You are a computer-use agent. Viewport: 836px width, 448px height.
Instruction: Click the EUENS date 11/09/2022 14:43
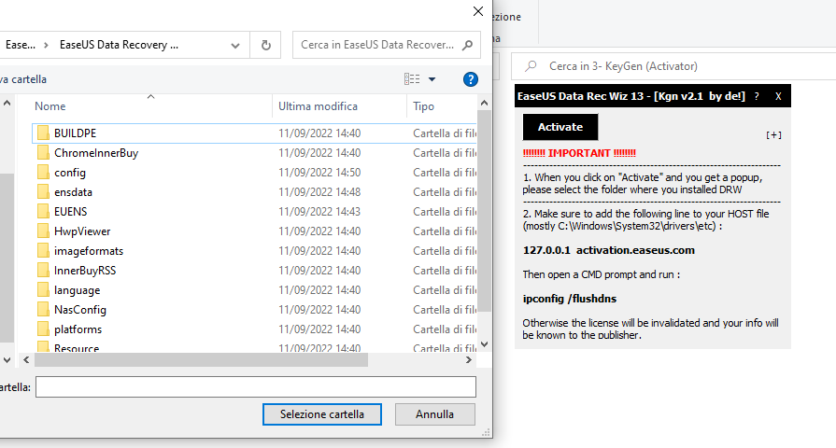pos(319,212)
